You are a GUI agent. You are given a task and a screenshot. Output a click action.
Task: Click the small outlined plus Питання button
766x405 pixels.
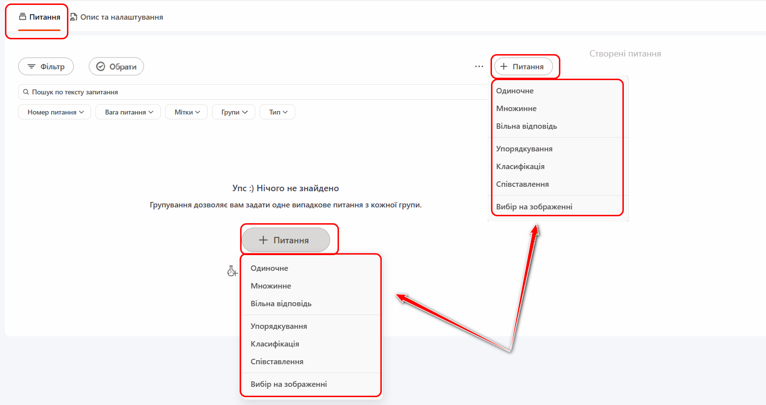point(523,66)
